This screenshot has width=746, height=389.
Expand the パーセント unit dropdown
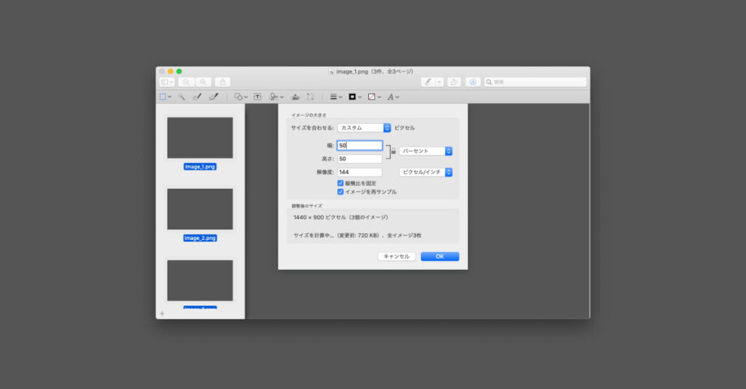tap(426, 151)
